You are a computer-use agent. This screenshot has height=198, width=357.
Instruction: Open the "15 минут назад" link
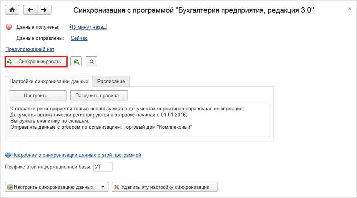click(x=88, y=27)
